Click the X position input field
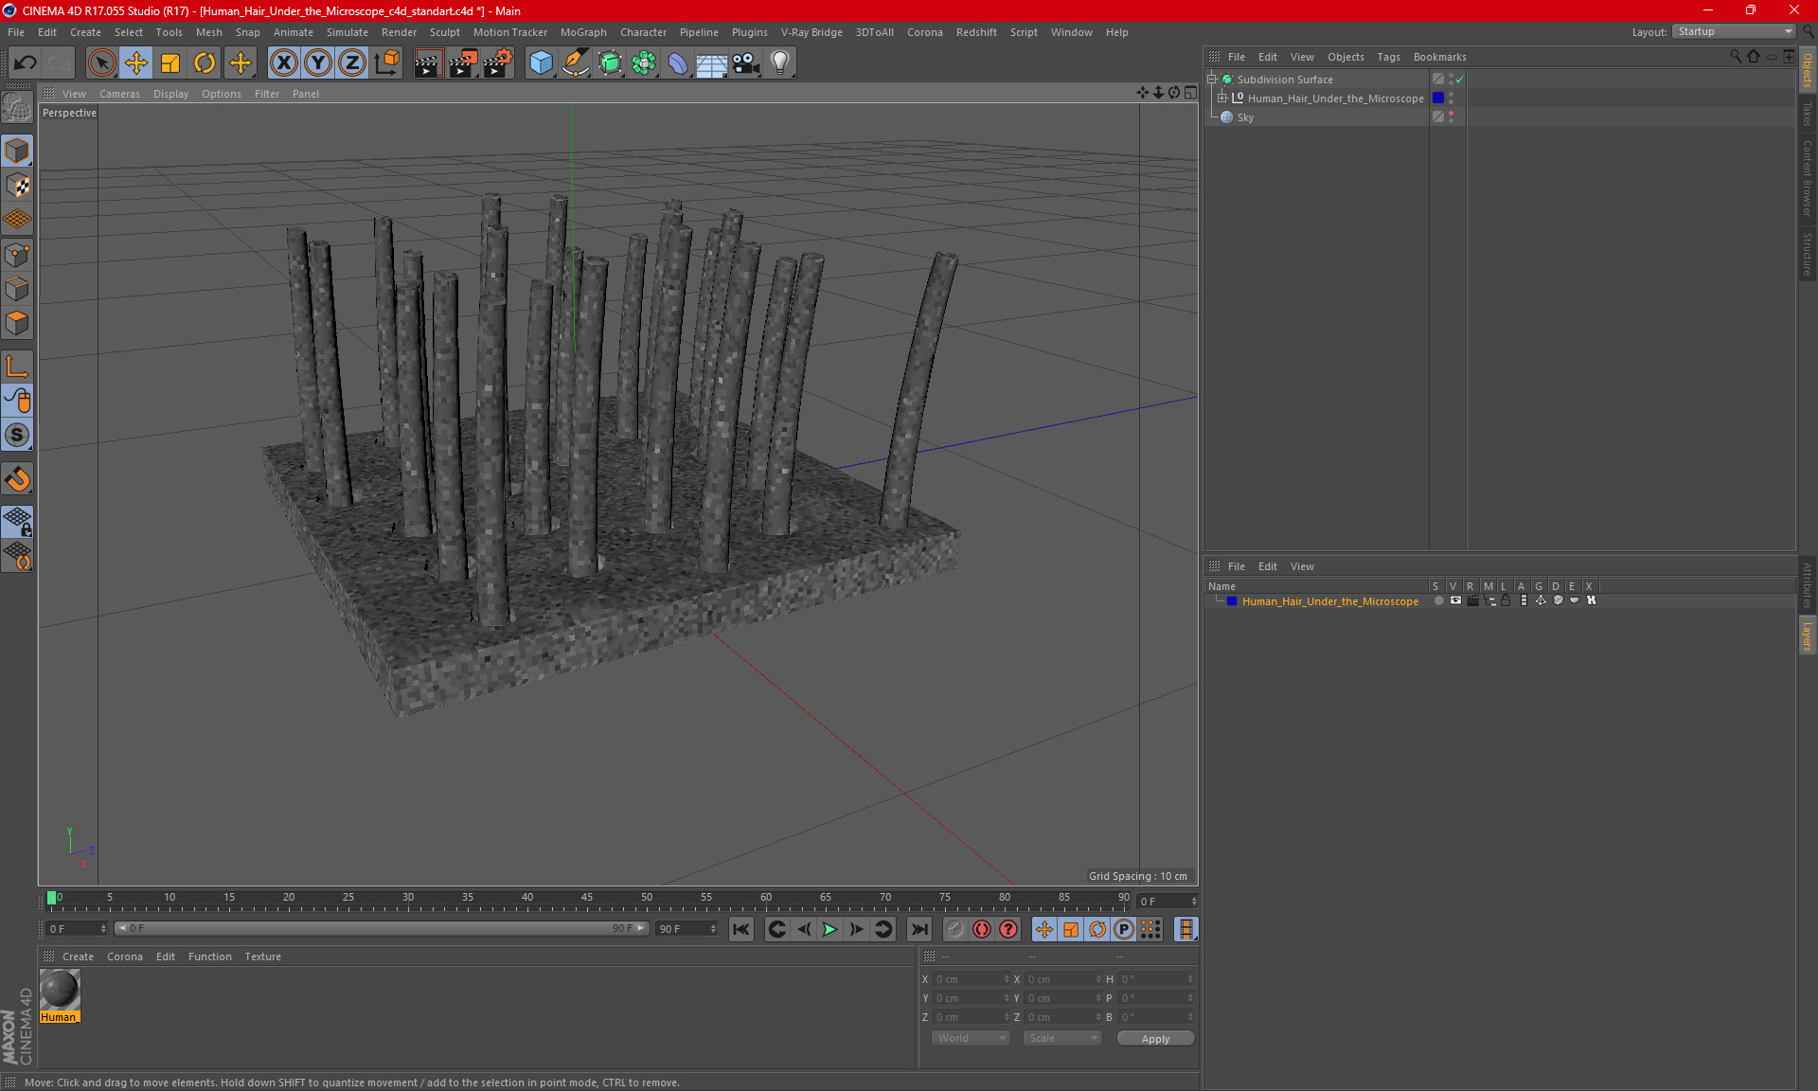Image resolution: width=1818 pixels, height=1091 pixels. pos(971,979)
